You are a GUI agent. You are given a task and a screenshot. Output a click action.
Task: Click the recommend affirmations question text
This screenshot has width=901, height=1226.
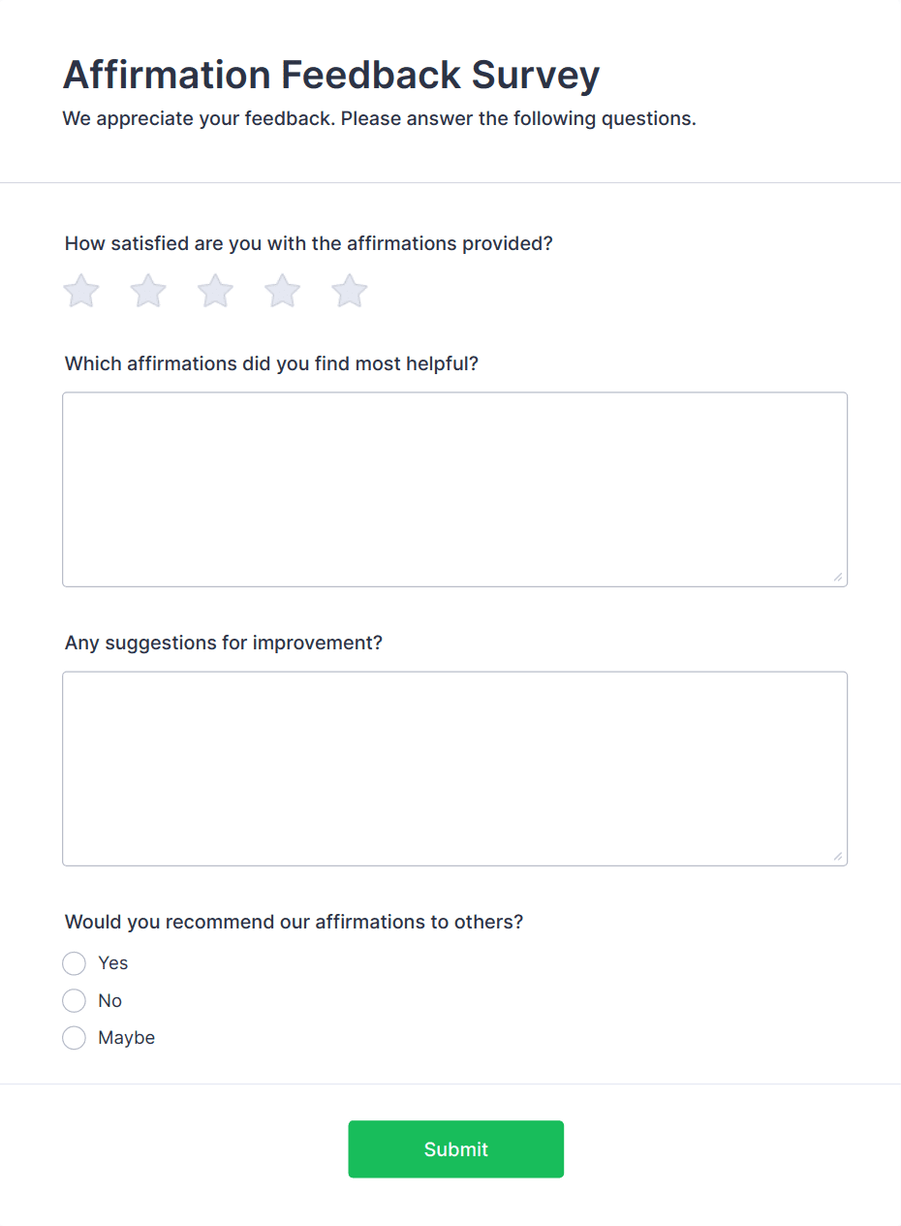(294, 922)
